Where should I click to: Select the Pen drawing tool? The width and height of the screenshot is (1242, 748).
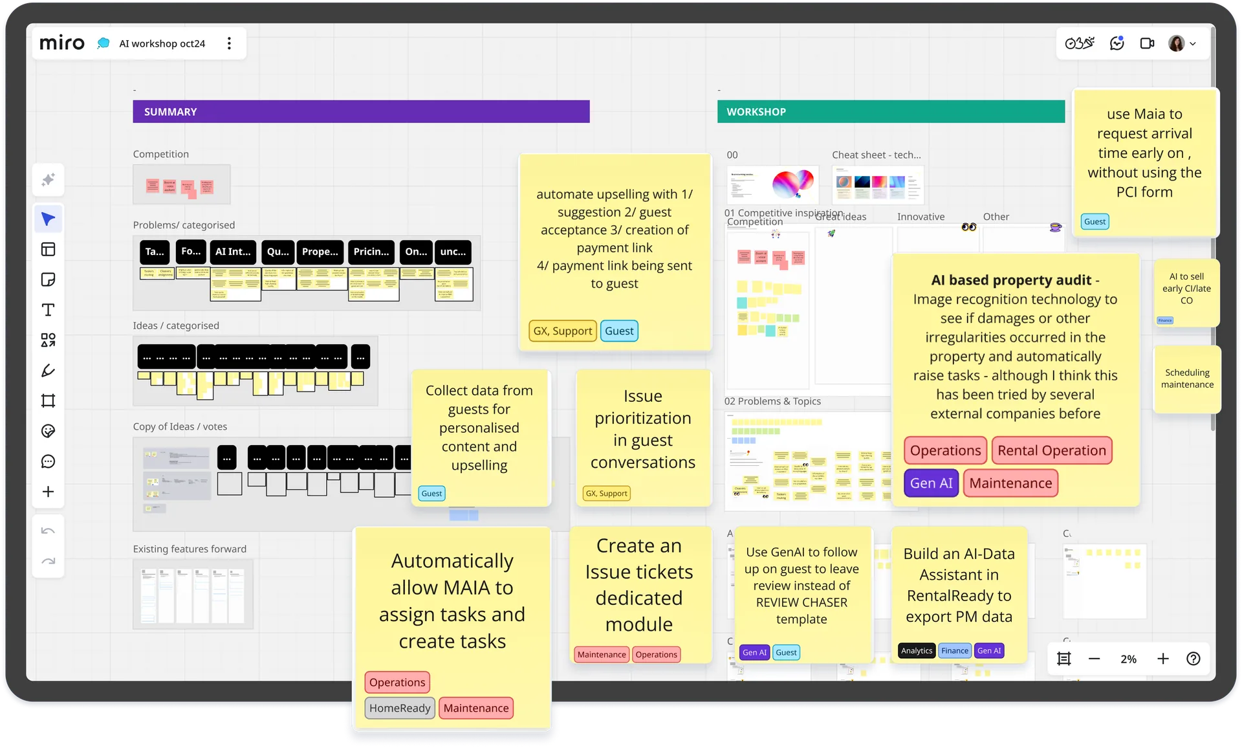[49, 371]
